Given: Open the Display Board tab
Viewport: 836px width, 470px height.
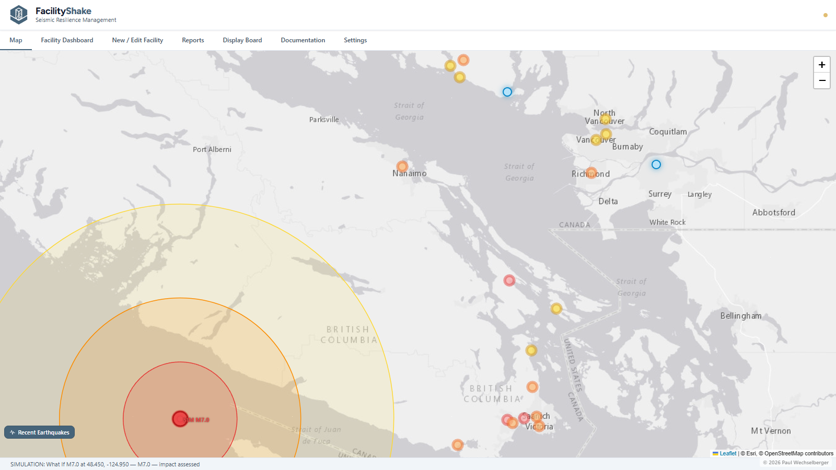Looking at the screenshot, I should coord(242,40).
